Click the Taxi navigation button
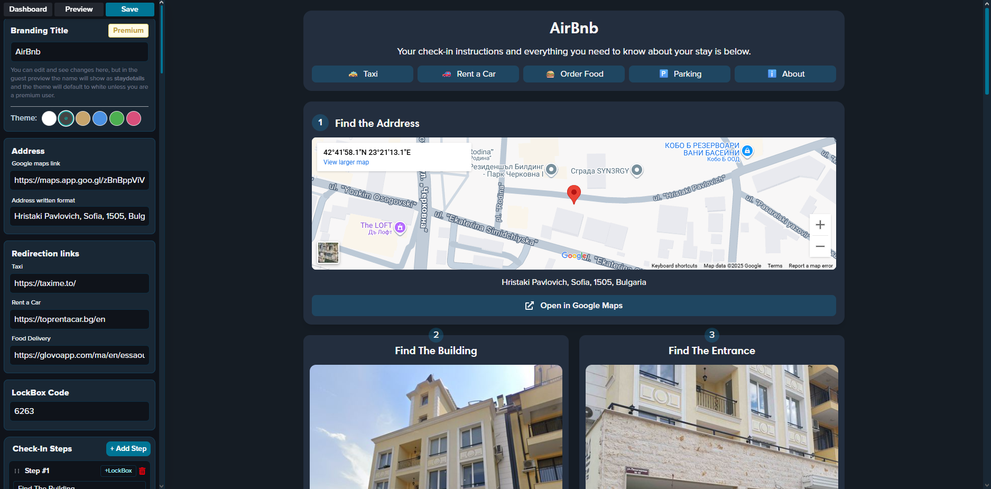 363,74
